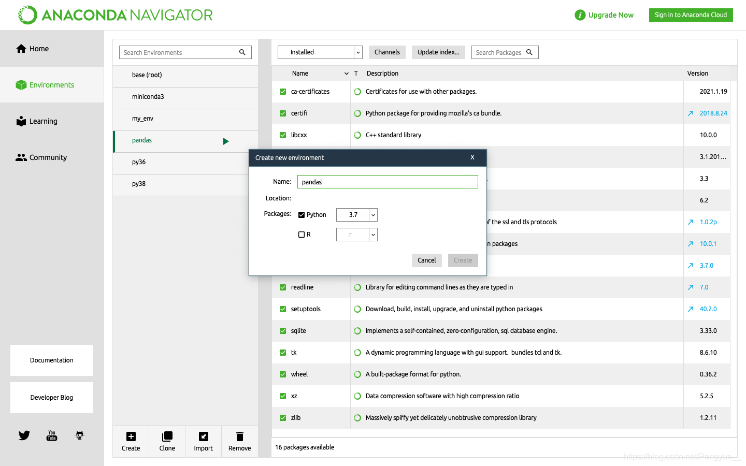Click Cancel in the dialog

(427, 260)
